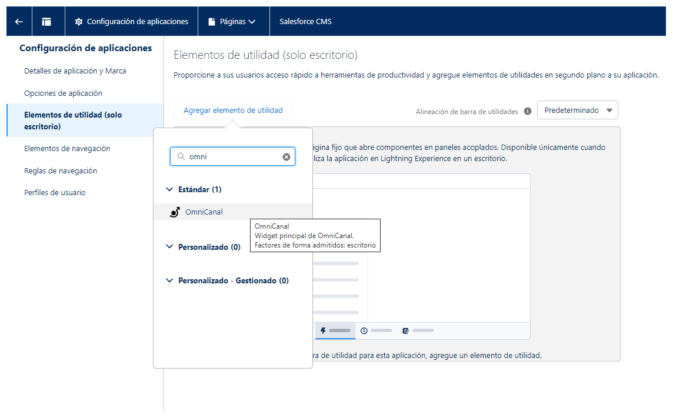Switch to Salesforce CMS tab

(x=305, y=21)
